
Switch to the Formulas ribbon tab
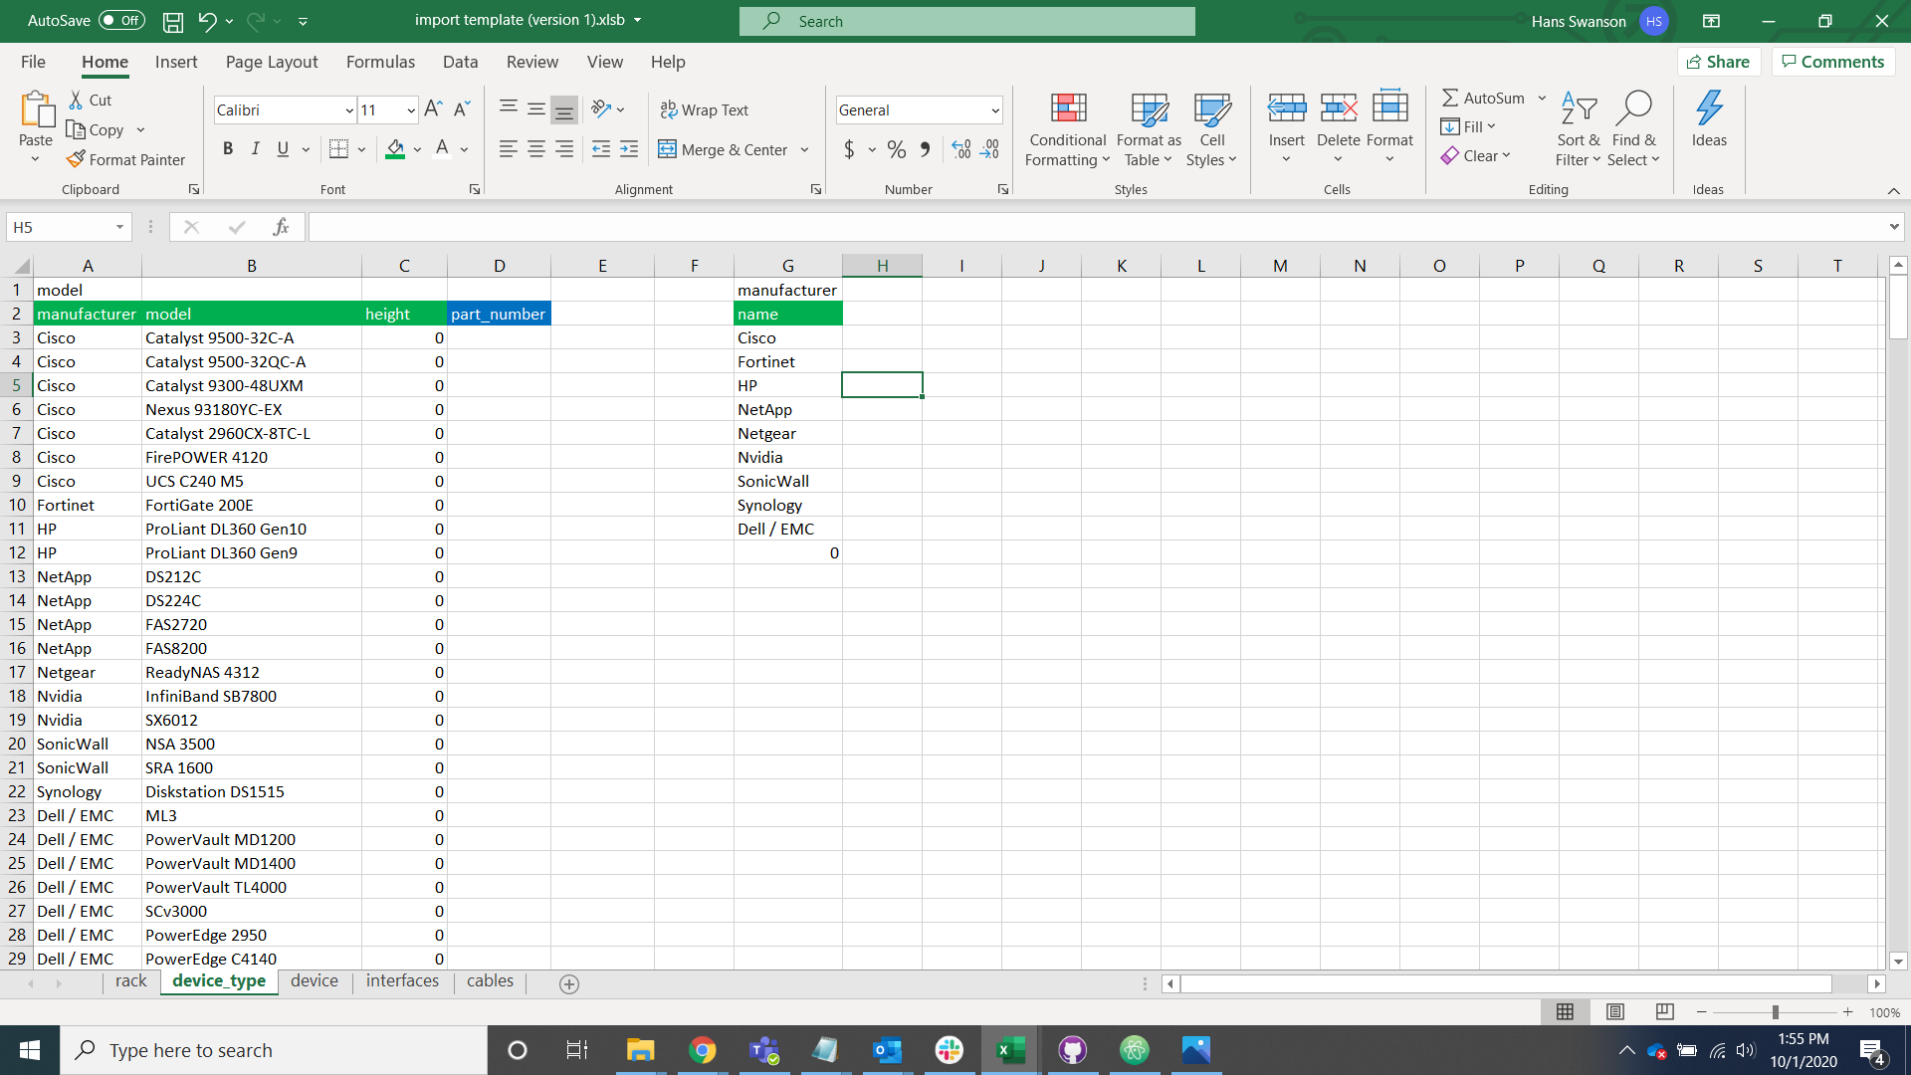tap(380, 62)
